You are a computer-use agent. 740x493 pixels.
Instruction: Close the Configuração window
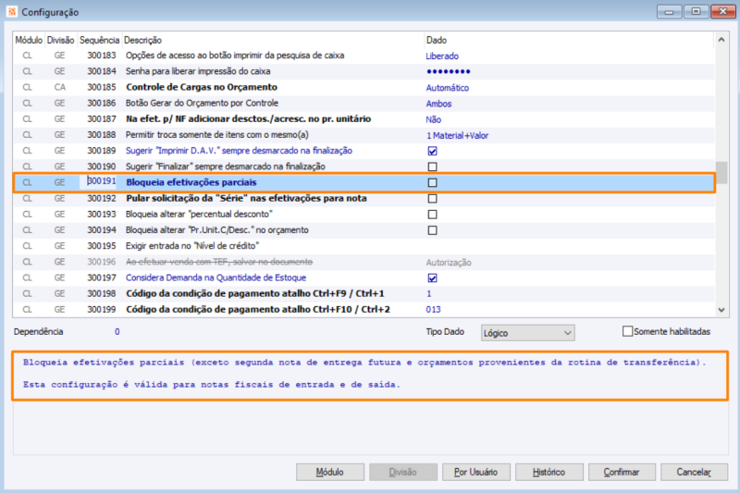pyautogui.click(x=723, y=11)
